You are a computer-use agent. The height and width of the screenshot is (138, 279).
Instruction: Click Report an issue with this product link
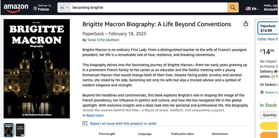tap(123, 123)
